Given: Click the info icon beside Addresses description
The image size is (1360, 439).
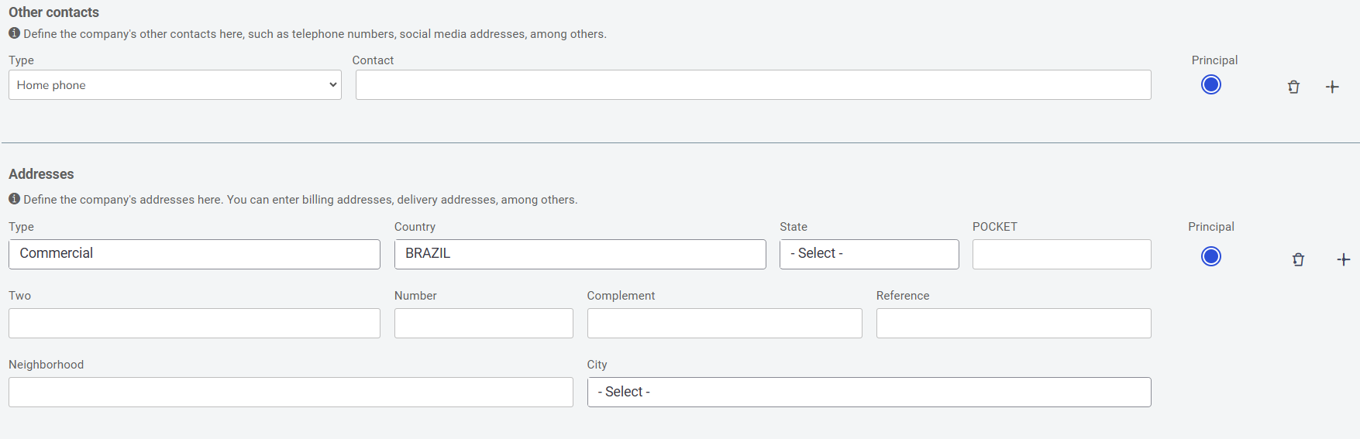Looking at the screenshot, I should coord(14,199).
